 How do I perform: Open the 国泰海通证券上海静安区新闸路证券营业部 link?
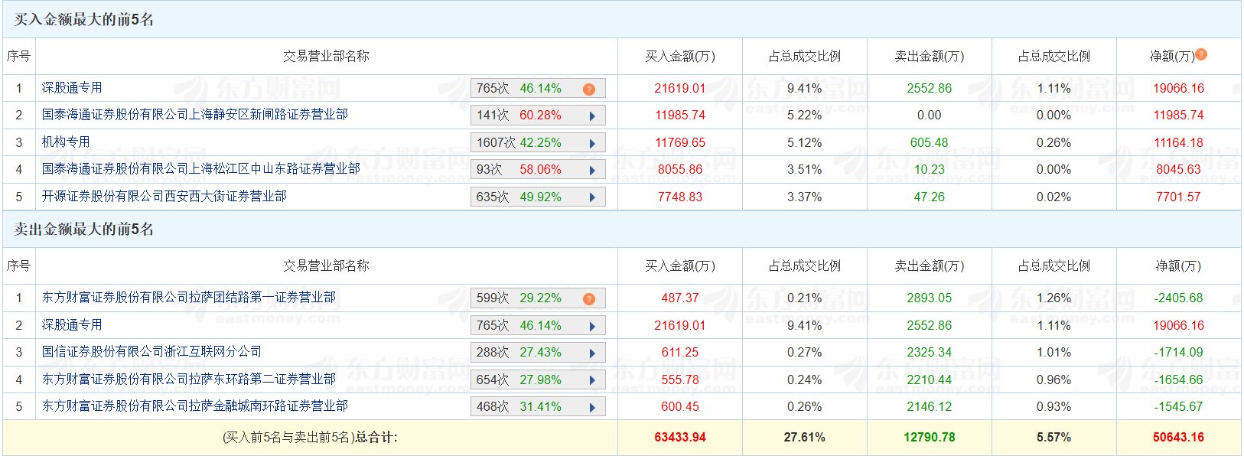[194, 115]
